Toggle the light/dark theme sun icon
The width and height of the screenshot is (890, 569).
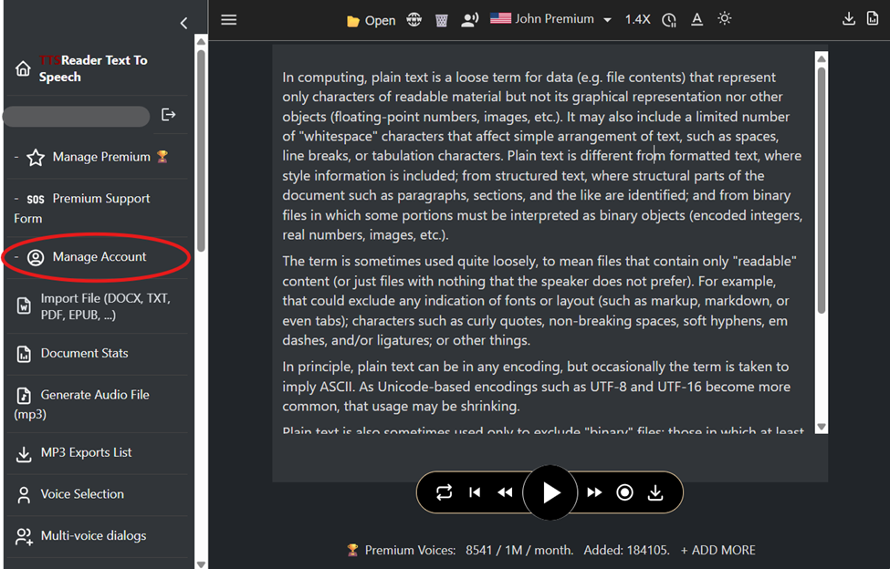click(x=725, y=19)
